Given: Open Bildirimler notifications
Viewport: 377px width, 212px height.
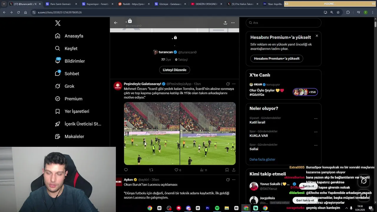Looking at the screenshot, I should (x=70, y=61).
